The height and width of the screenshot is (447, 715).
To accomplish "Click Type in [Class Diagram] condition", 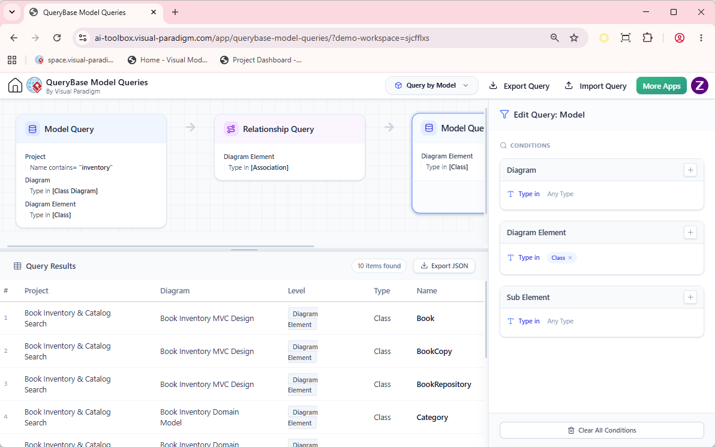I will click(x=64, y=191).
